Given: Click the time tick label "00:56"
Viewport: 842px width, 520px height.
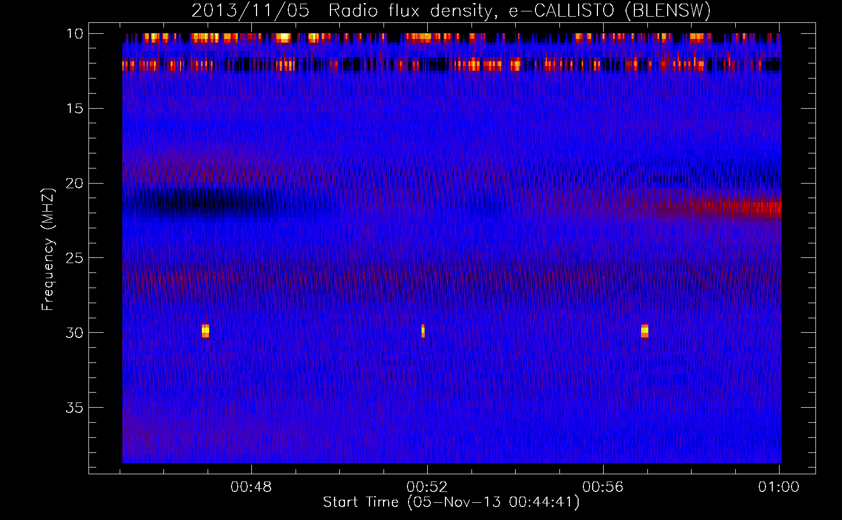Looking at the screenshot, I should [603, 487].
